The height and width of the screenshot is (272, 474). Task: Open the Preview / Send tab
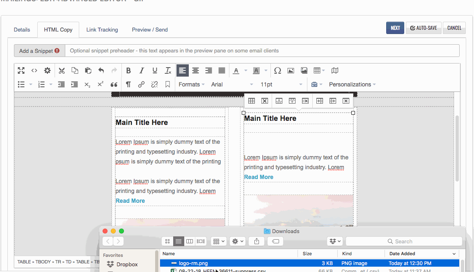pyautogui.click(x=150, y=29)
